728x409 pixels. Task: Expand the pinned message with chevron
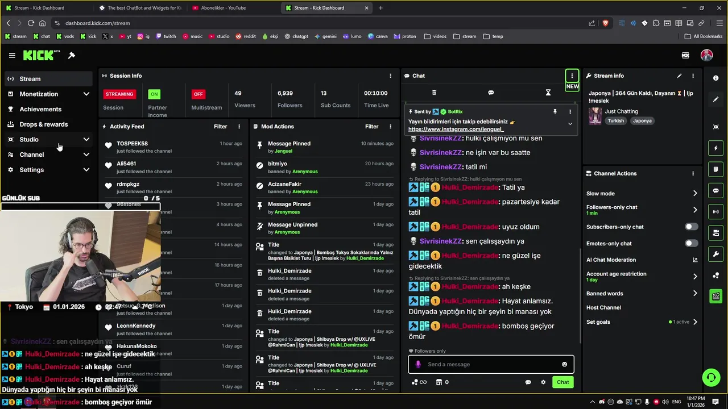[x=570, y=124]
